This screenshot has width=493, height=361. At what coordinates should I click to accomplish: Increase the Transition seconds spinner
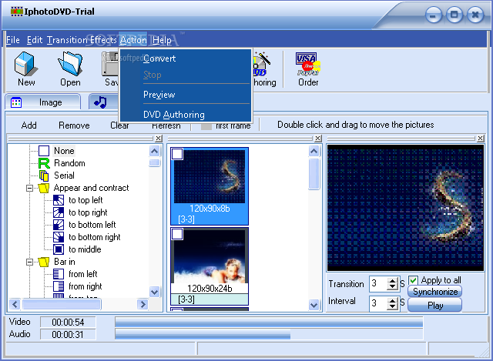click(392, 281)
